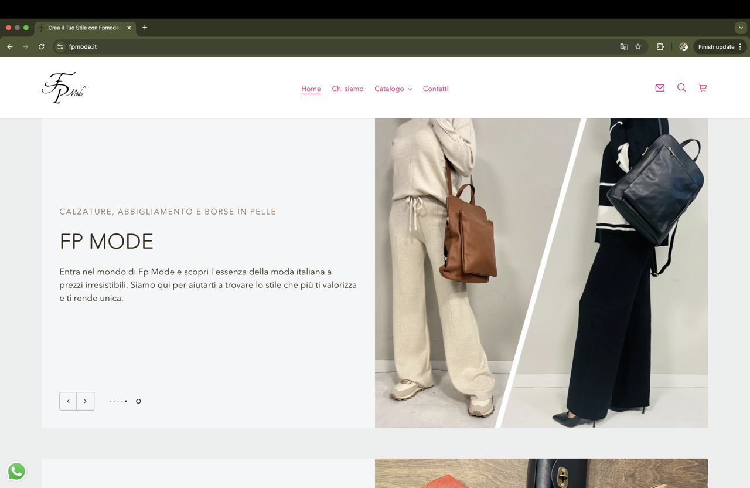
Task: Select the active circular slide indicator
Action: click(x=138, y=401)
